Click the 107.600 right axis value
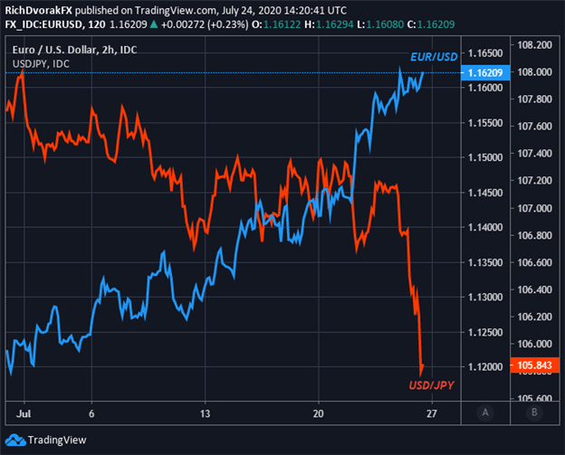 [535, 127]
